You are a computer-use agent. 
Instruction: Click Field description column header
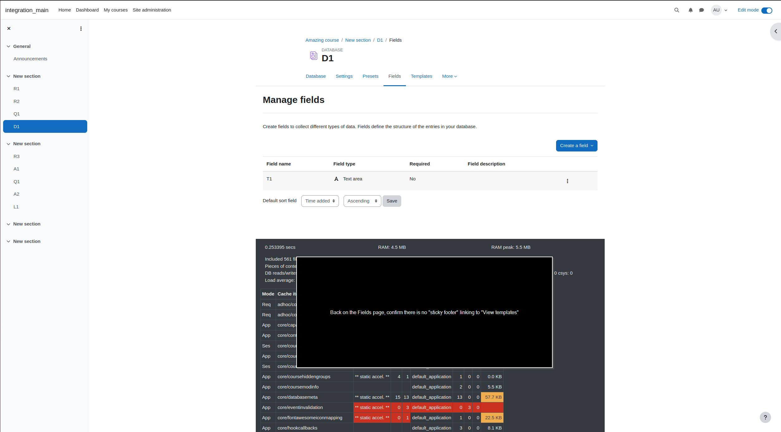tap(486, 164)
